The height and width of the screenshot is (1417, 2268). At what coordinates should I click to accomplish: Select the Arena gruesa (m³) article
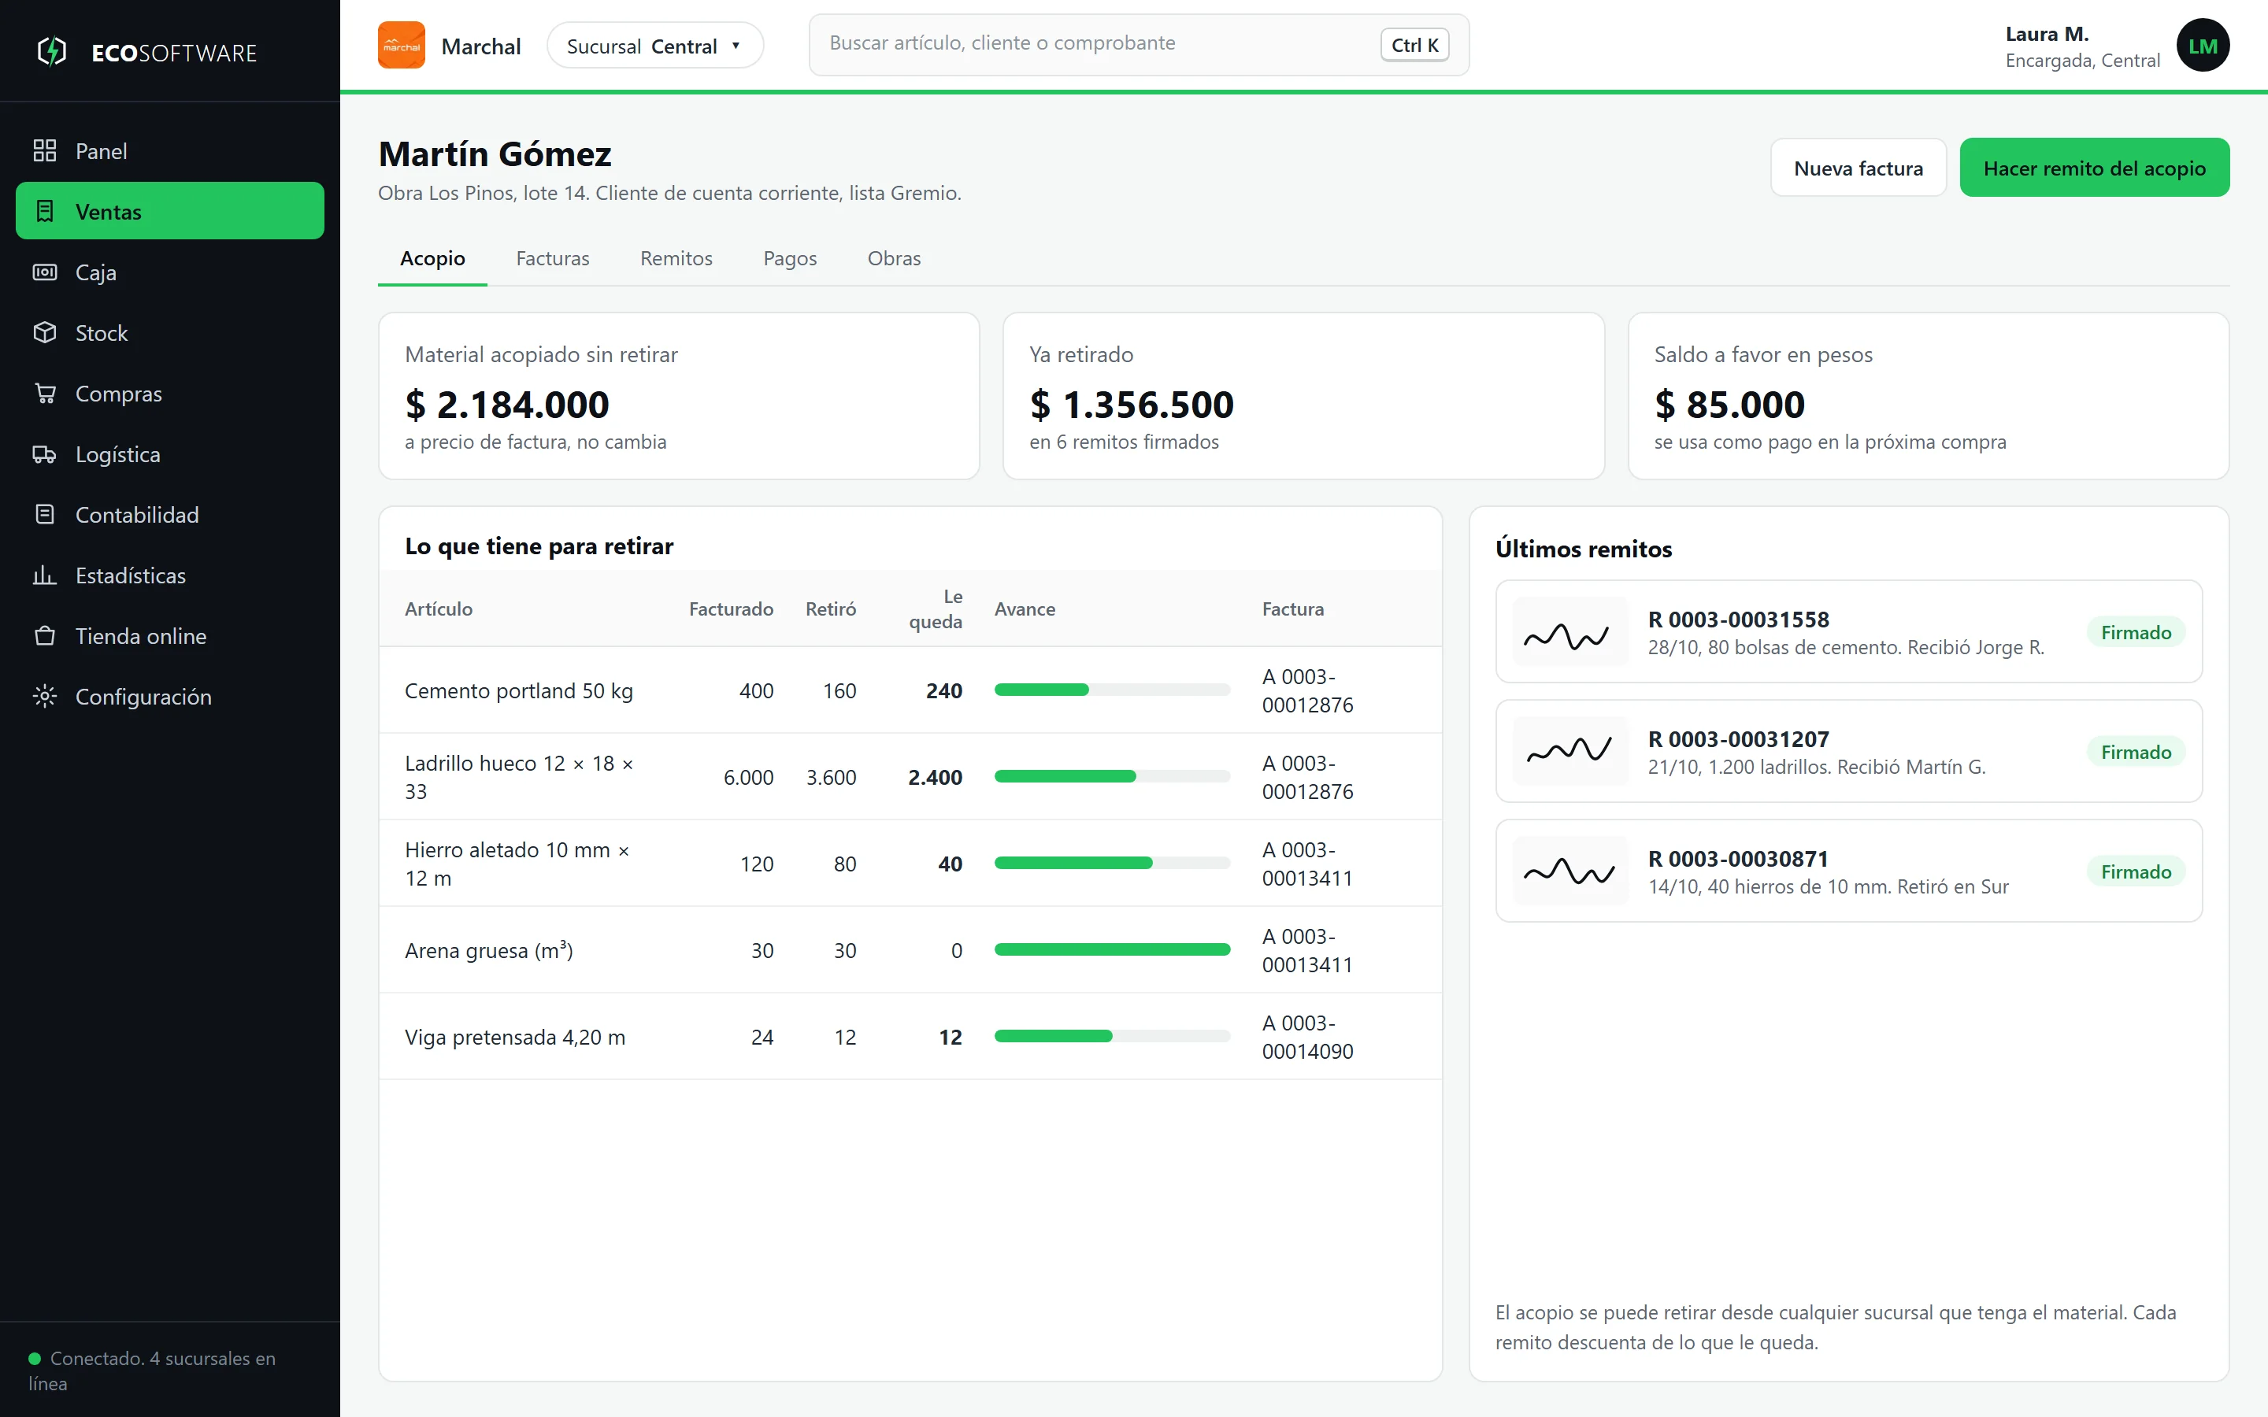488,950
